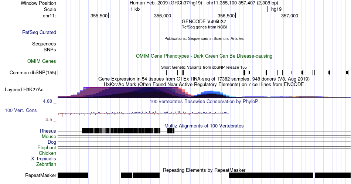Viewport: 351px width, 184px height.
Task: Click the GTEx Gene Expression track title
Action: coord(204,79)
